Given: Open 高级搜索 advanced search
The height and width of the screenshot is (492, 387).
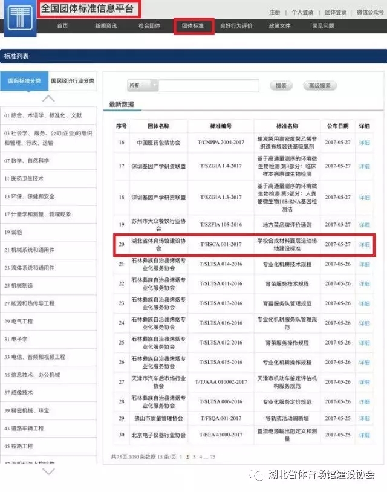Looking at the screenshot, I should 319,86.
